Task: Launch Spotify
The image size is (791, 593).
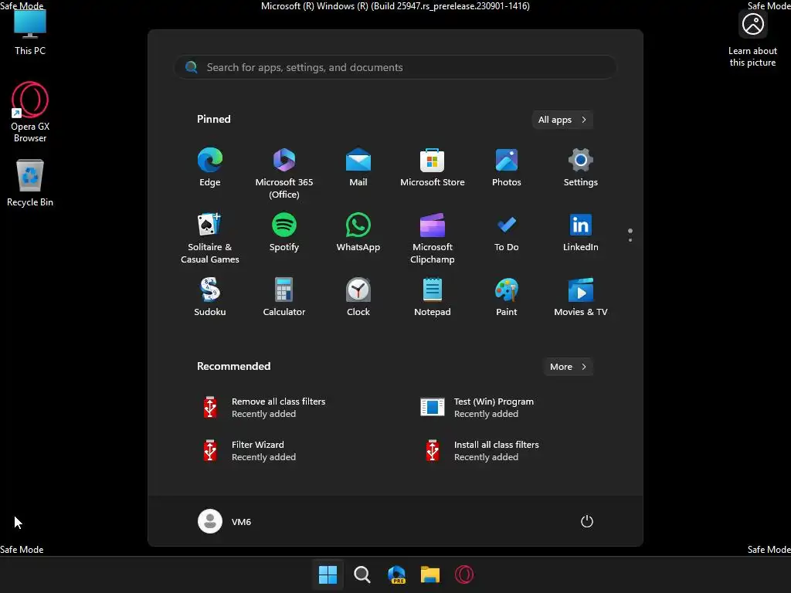Action: click(x=284, y=232)
